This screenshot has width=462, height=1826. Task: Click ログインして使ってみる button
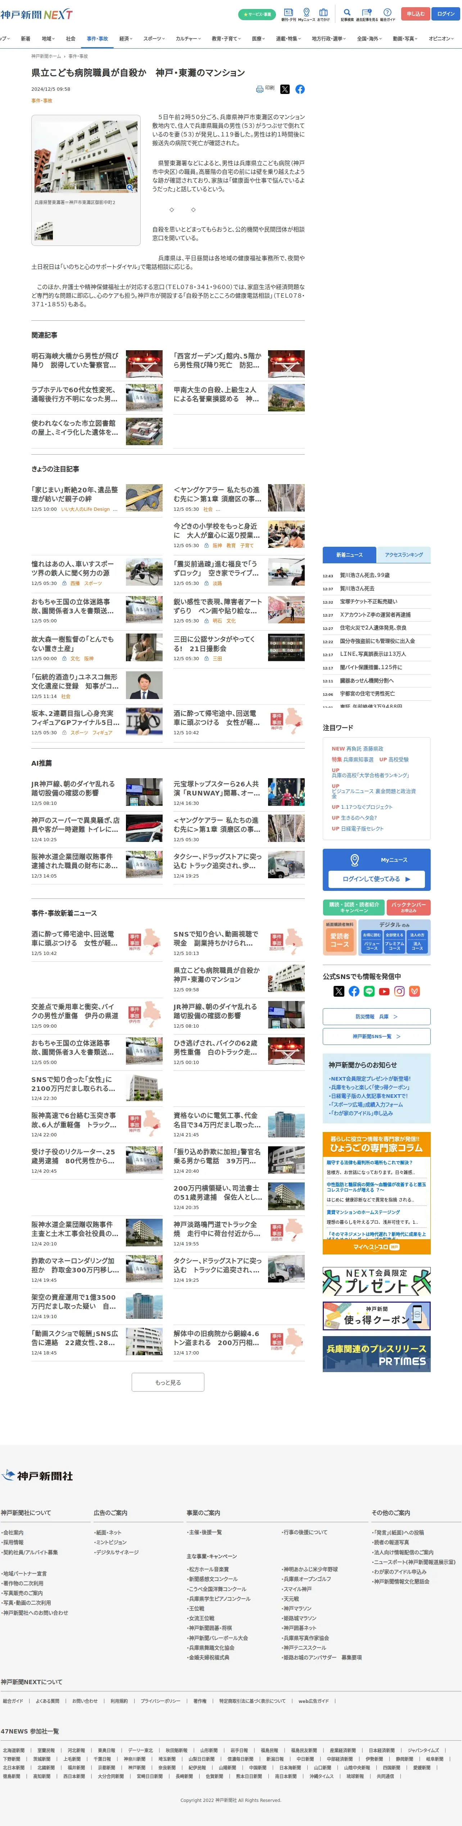tap(376, 879)
